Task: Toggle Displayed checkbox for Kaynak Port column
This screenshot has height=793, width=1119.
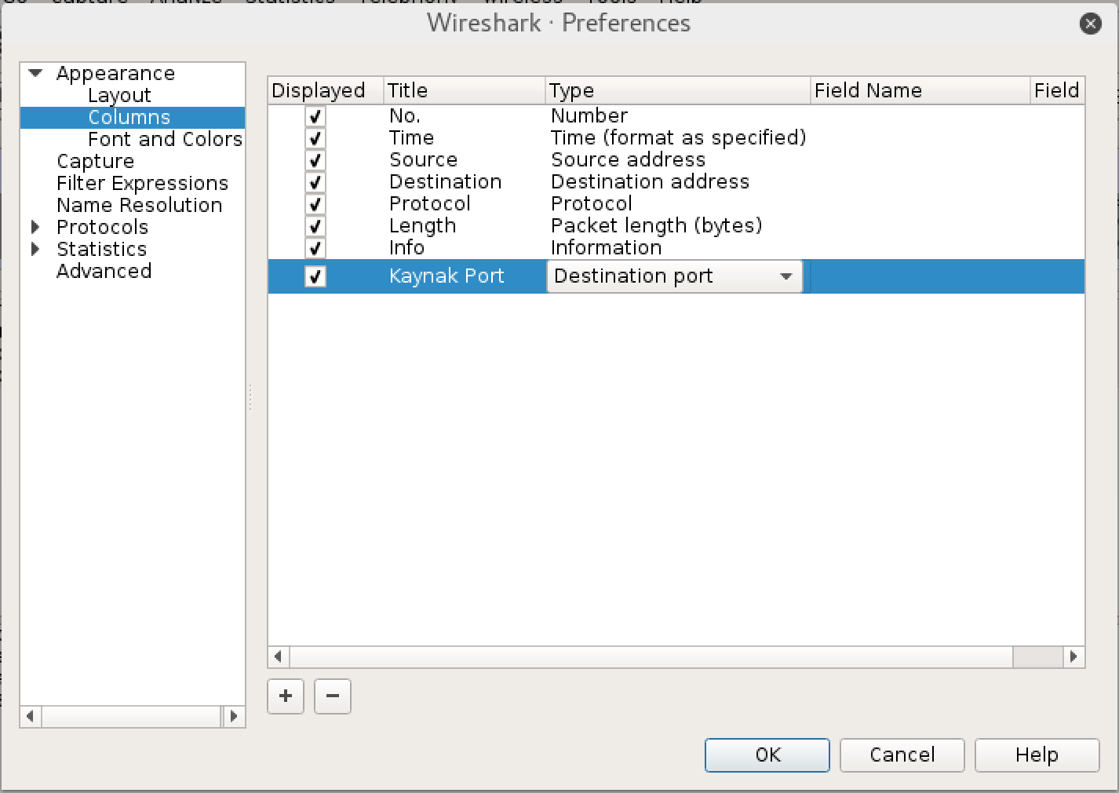Action: coord(315,276)
